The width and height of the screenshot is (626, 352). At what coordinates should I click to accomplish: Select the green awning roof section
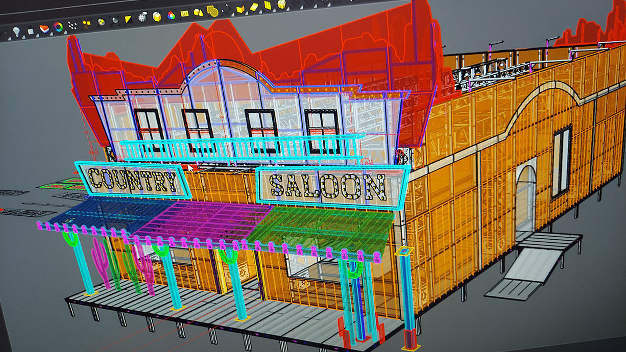click(x=322, y=224)
